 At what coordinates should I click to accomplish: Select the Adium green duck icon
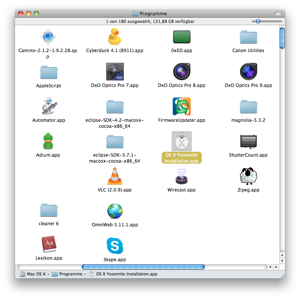tap(48, 141)
